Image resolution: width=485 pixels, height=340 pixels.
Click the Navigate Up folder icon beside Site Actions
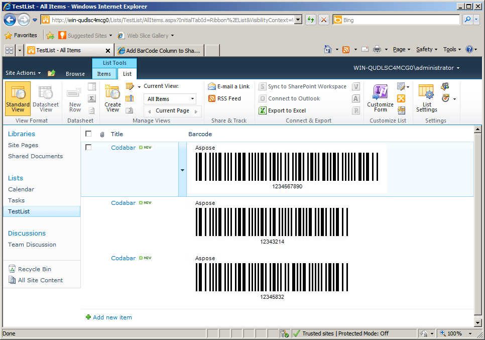[51, 73]
